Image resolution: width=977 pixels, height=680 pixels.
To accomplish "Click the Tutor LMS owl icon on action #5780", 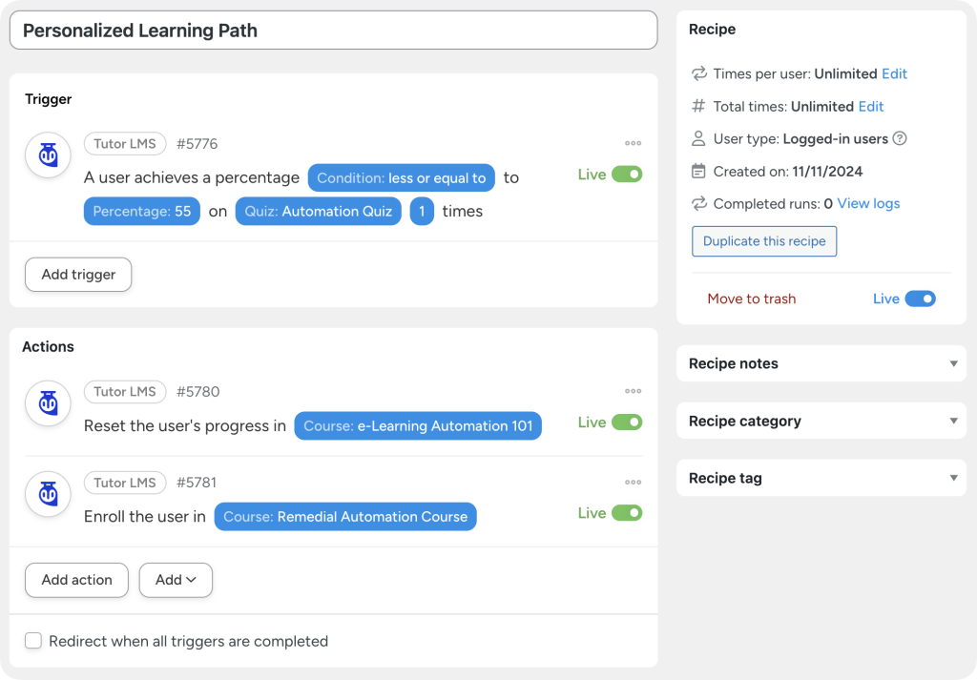I will click(x=48, y=403).
